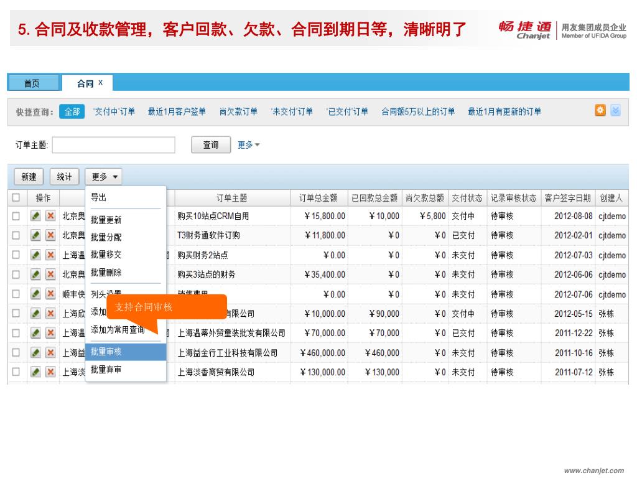This screenshot has width=637, height=478.
Task: Click the edit pencil icon in first row
Action: [x=36, y=216]
